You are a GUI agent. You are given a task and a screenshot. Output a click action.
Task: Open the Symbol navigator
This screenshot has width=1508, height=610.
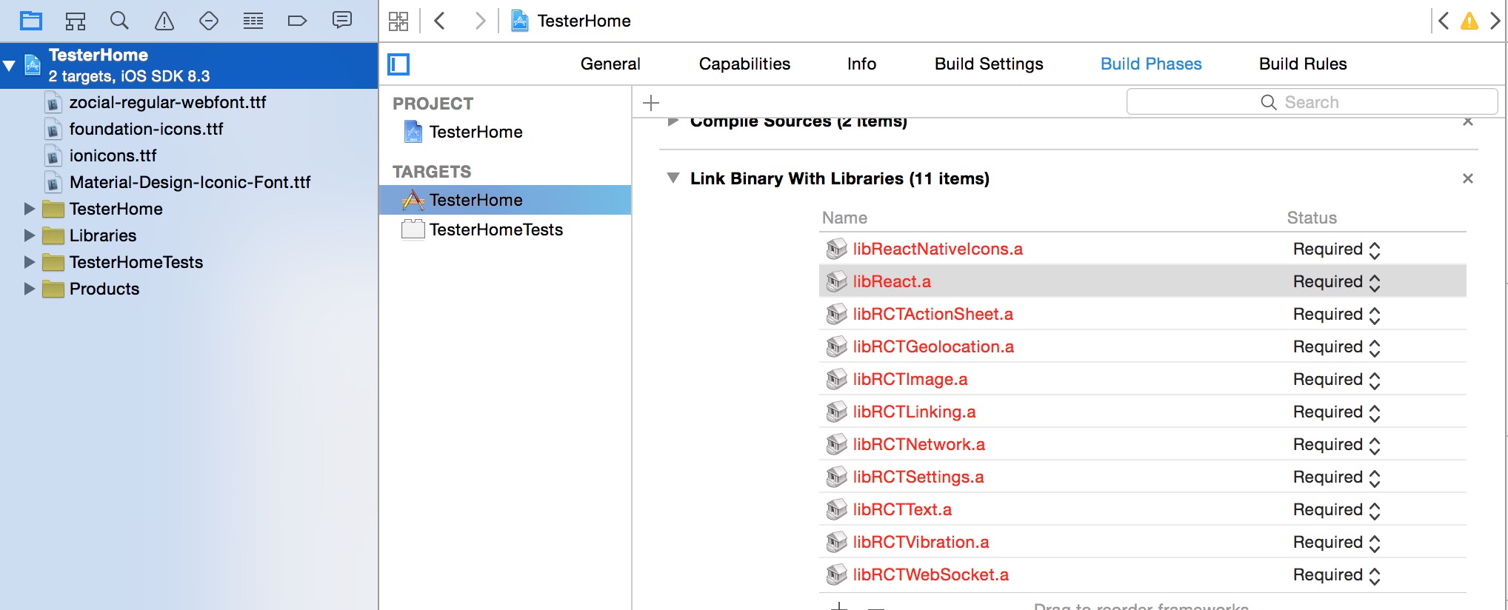click(x=76, y=21)
